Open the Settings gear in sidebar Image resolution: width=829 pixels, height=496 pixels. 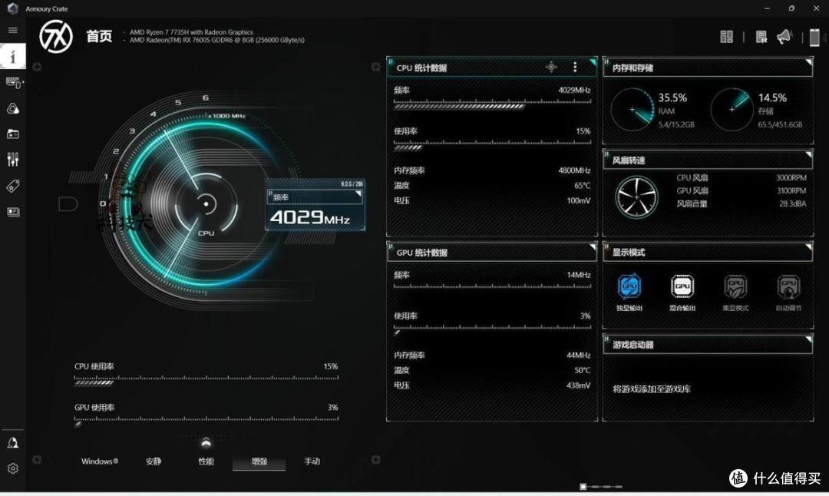click(13, 468)
